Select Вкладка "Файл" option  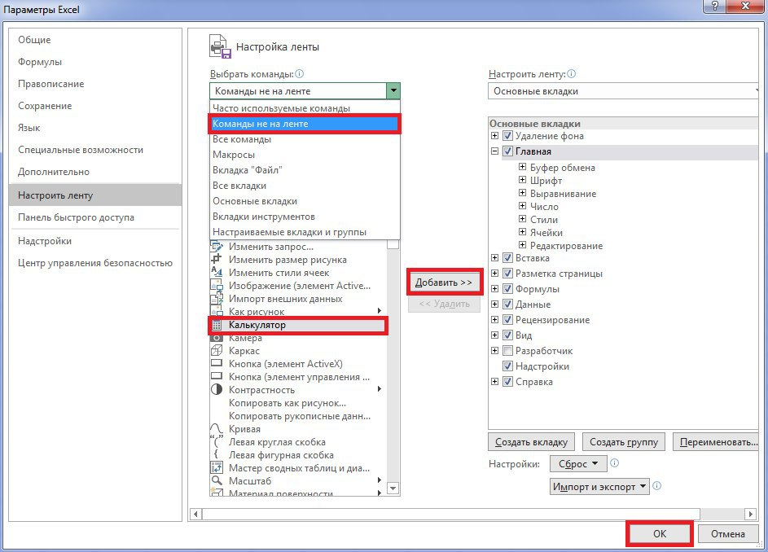point(304,170)
